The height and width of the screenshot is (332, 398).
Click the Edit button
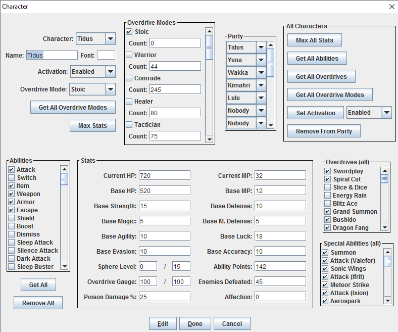click(163, 323)
